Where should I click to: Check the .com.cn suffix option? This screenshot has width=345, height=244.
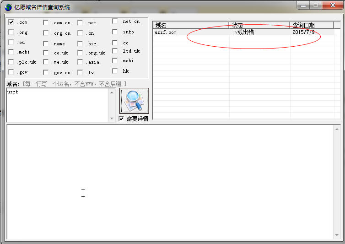tap(46, 22)
